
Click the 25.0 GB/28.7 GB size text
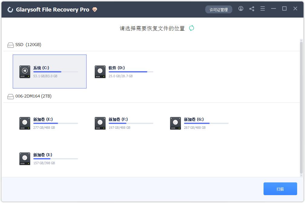coord(121,76)
